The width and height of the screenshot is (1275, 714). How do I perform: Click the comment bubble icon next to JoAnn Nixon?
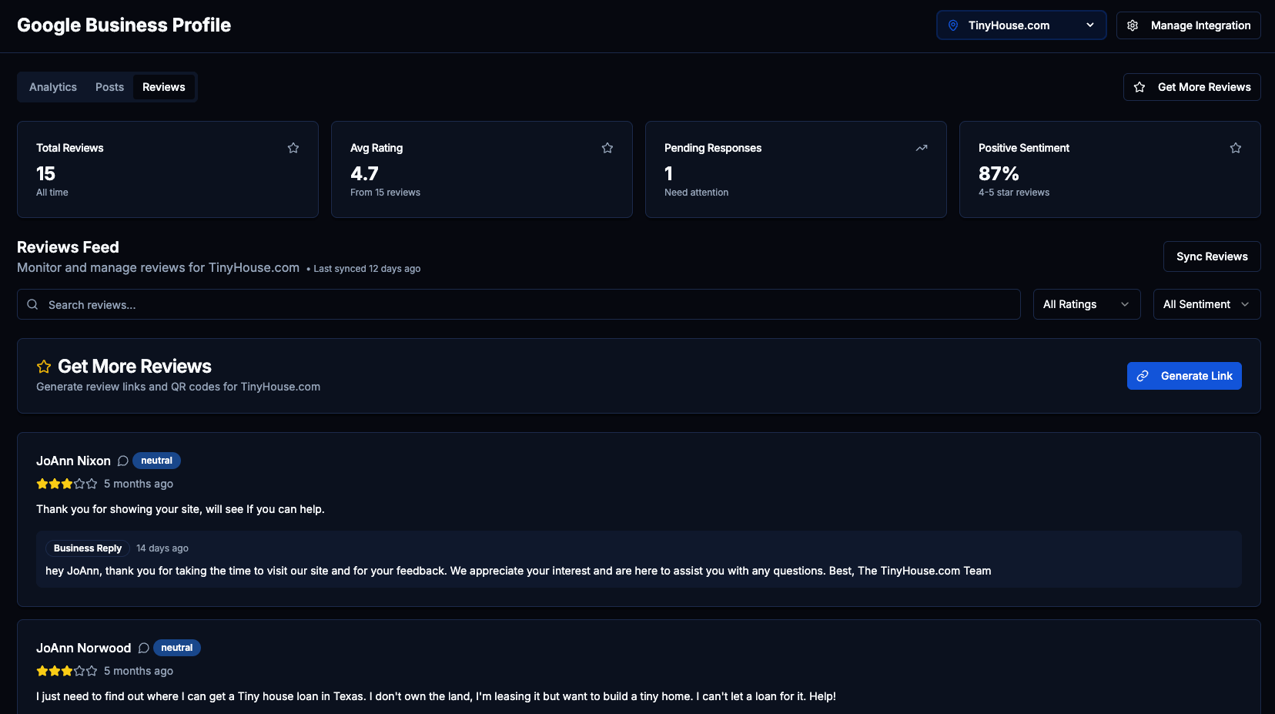pyautogui.click(x=123, y=461)
